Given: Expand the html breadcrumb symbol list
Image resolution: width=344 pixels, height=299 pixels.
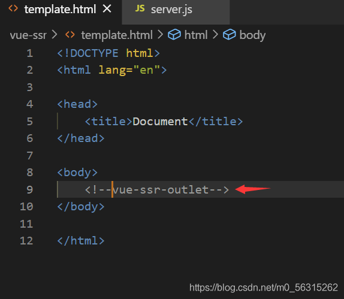Looking at the screenshot, I should coord(196,35).
